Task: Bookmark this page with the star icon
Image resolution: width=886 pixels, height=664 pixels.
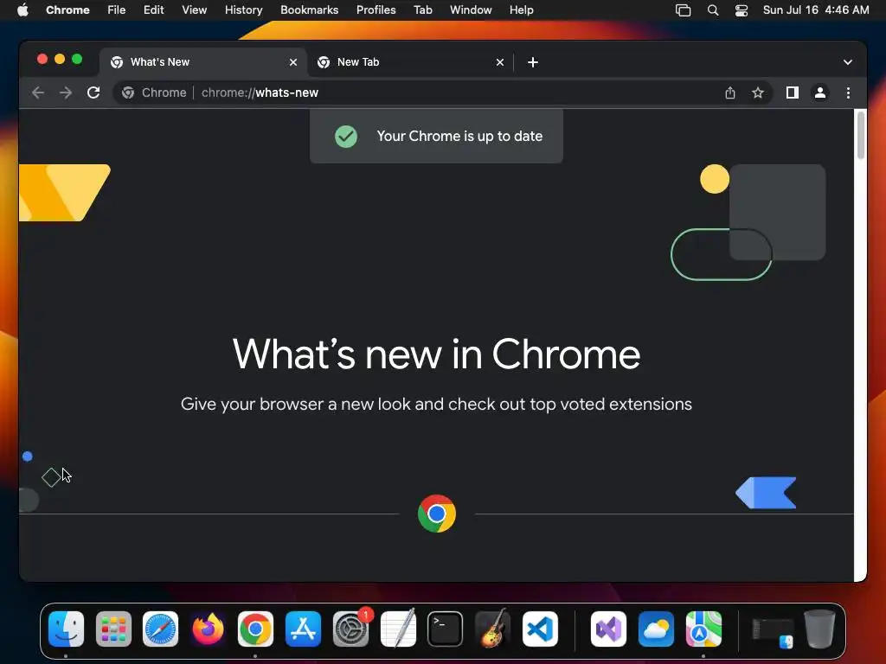Action: point(758,93)
